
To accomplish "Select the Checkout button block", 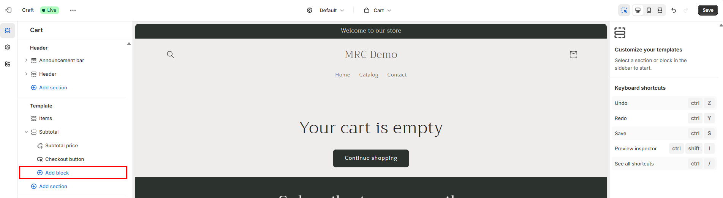I will (65, 159).
